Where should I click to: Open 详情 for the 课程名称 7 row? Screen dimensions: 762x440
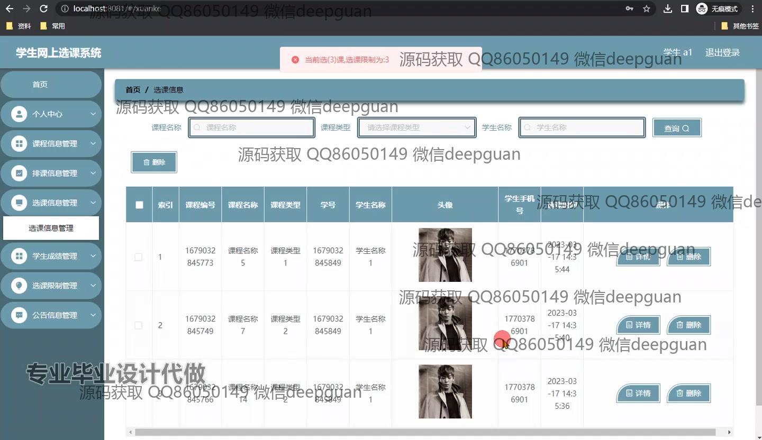pos(638,325)
